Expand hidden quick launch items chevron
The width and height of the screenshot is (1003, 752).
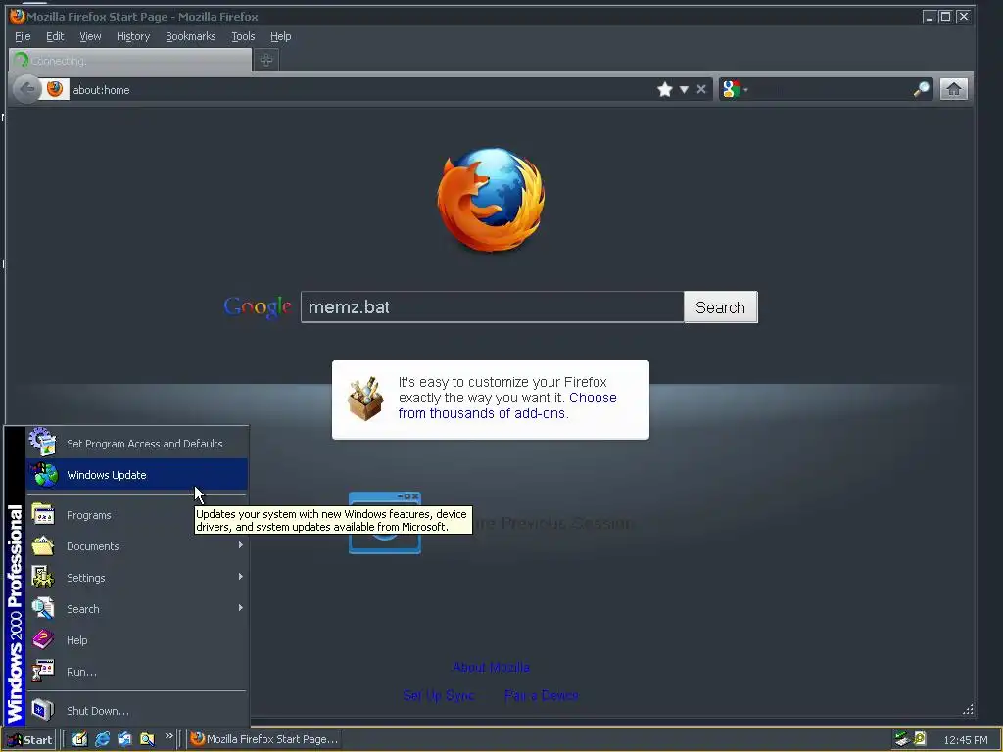coord(168,736)
